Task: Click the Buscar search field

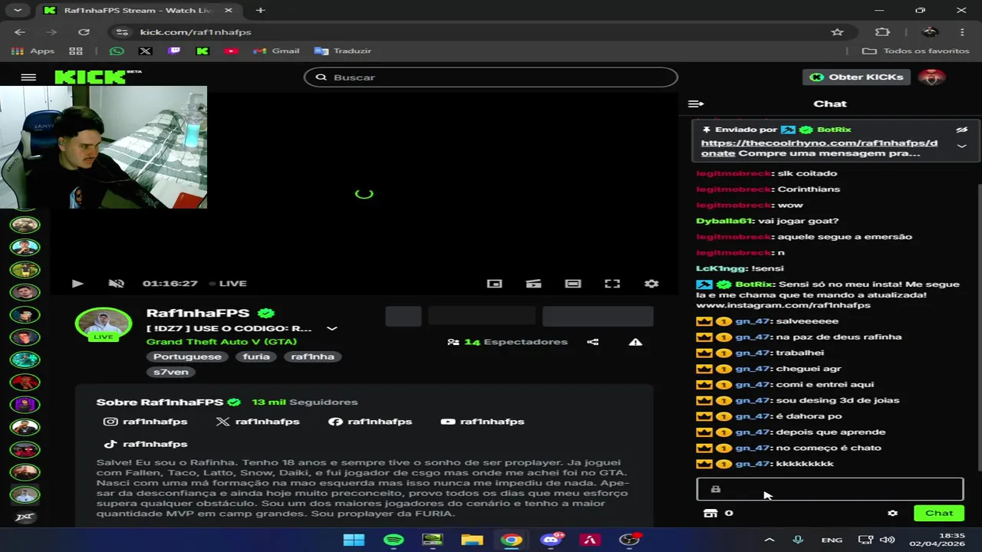Action: click(491, 77)
